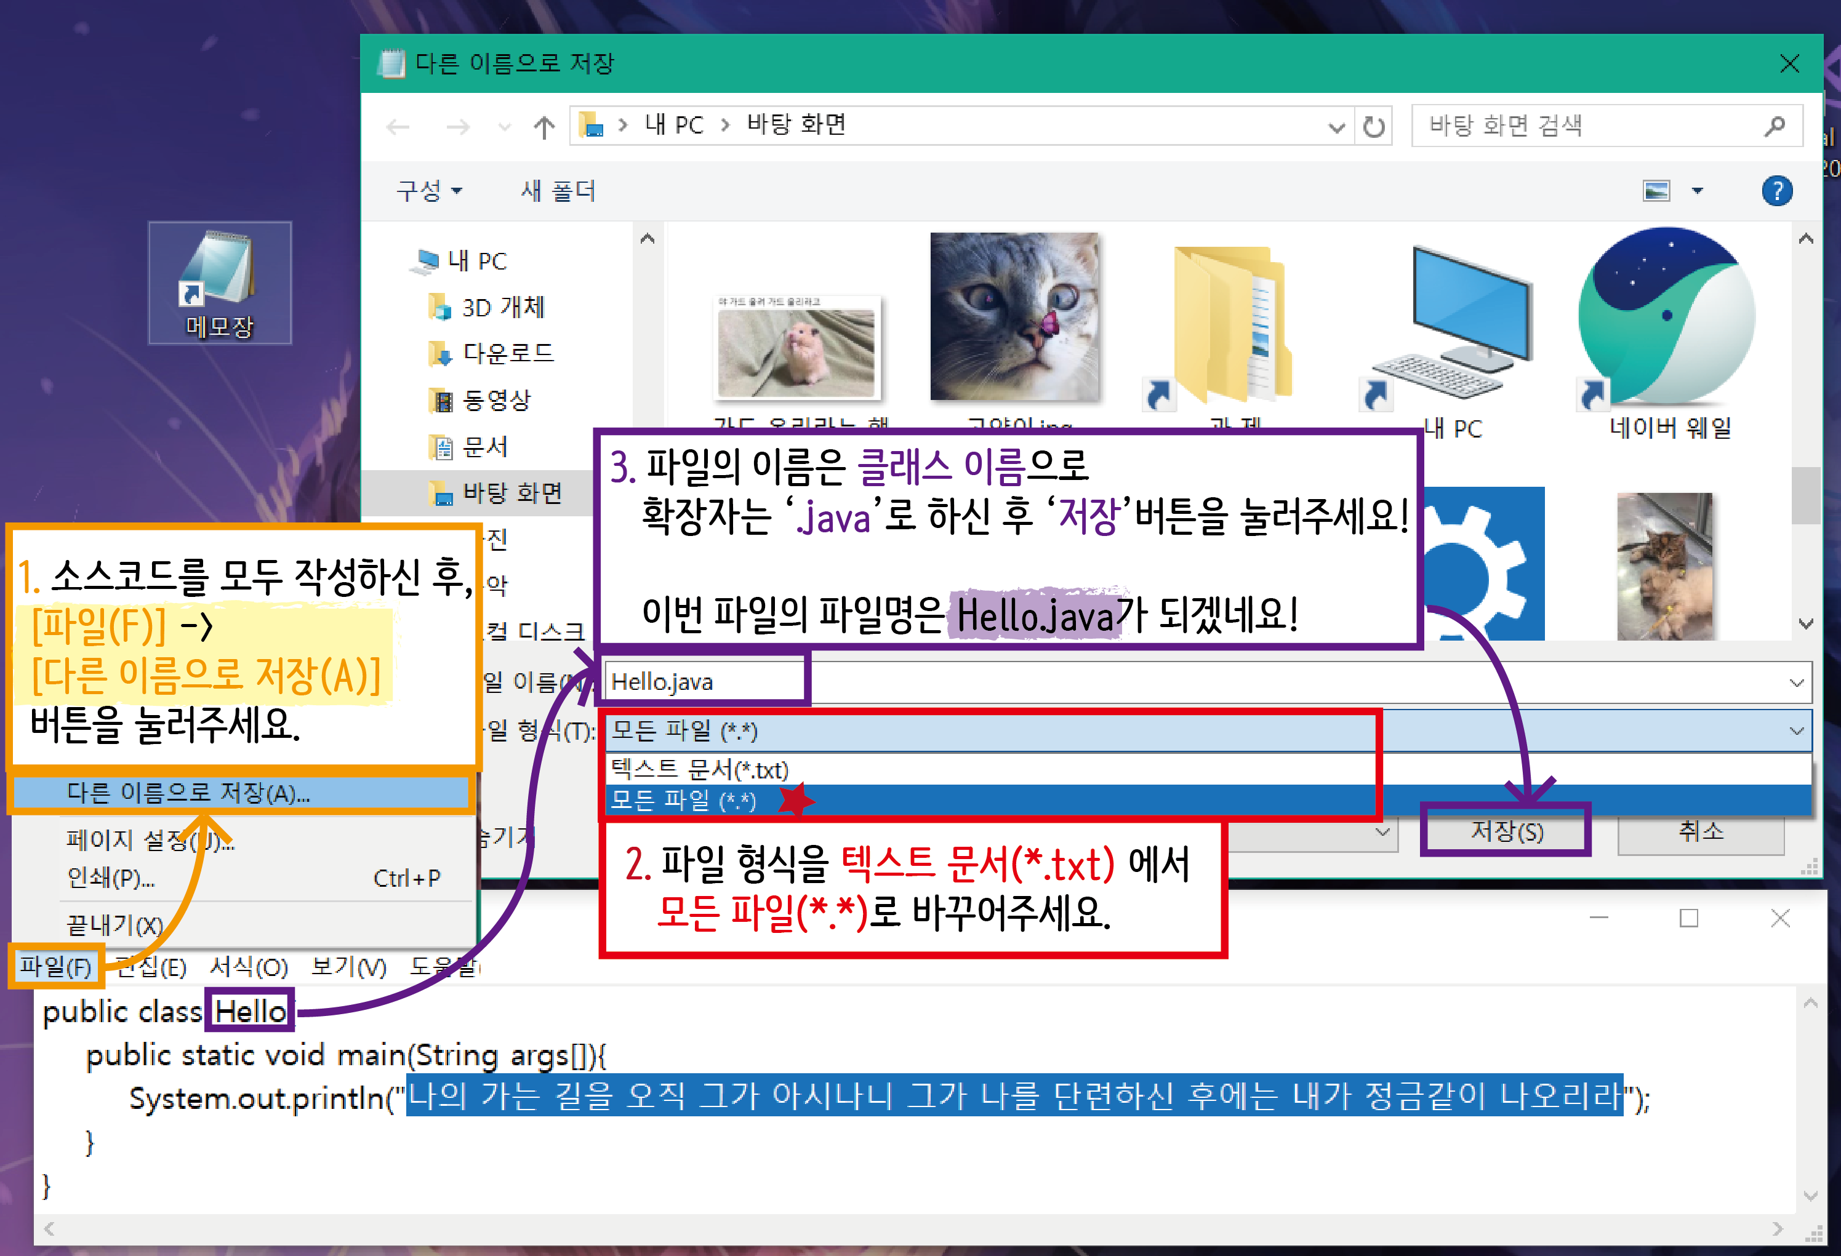Click the 새 폴더 button
This screenshot has width=1841, height=1256.
[x=558, y=191]
